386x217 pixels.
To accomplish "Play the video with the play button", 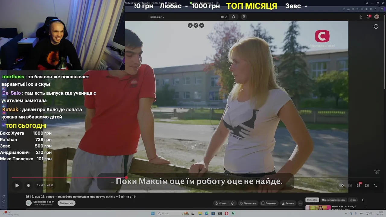I will [x=17, y=185].
